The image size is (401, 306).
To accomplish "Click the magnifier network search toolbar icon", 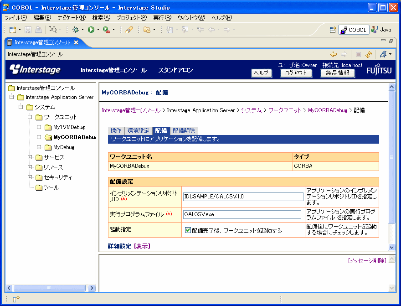I will point(53,30).
